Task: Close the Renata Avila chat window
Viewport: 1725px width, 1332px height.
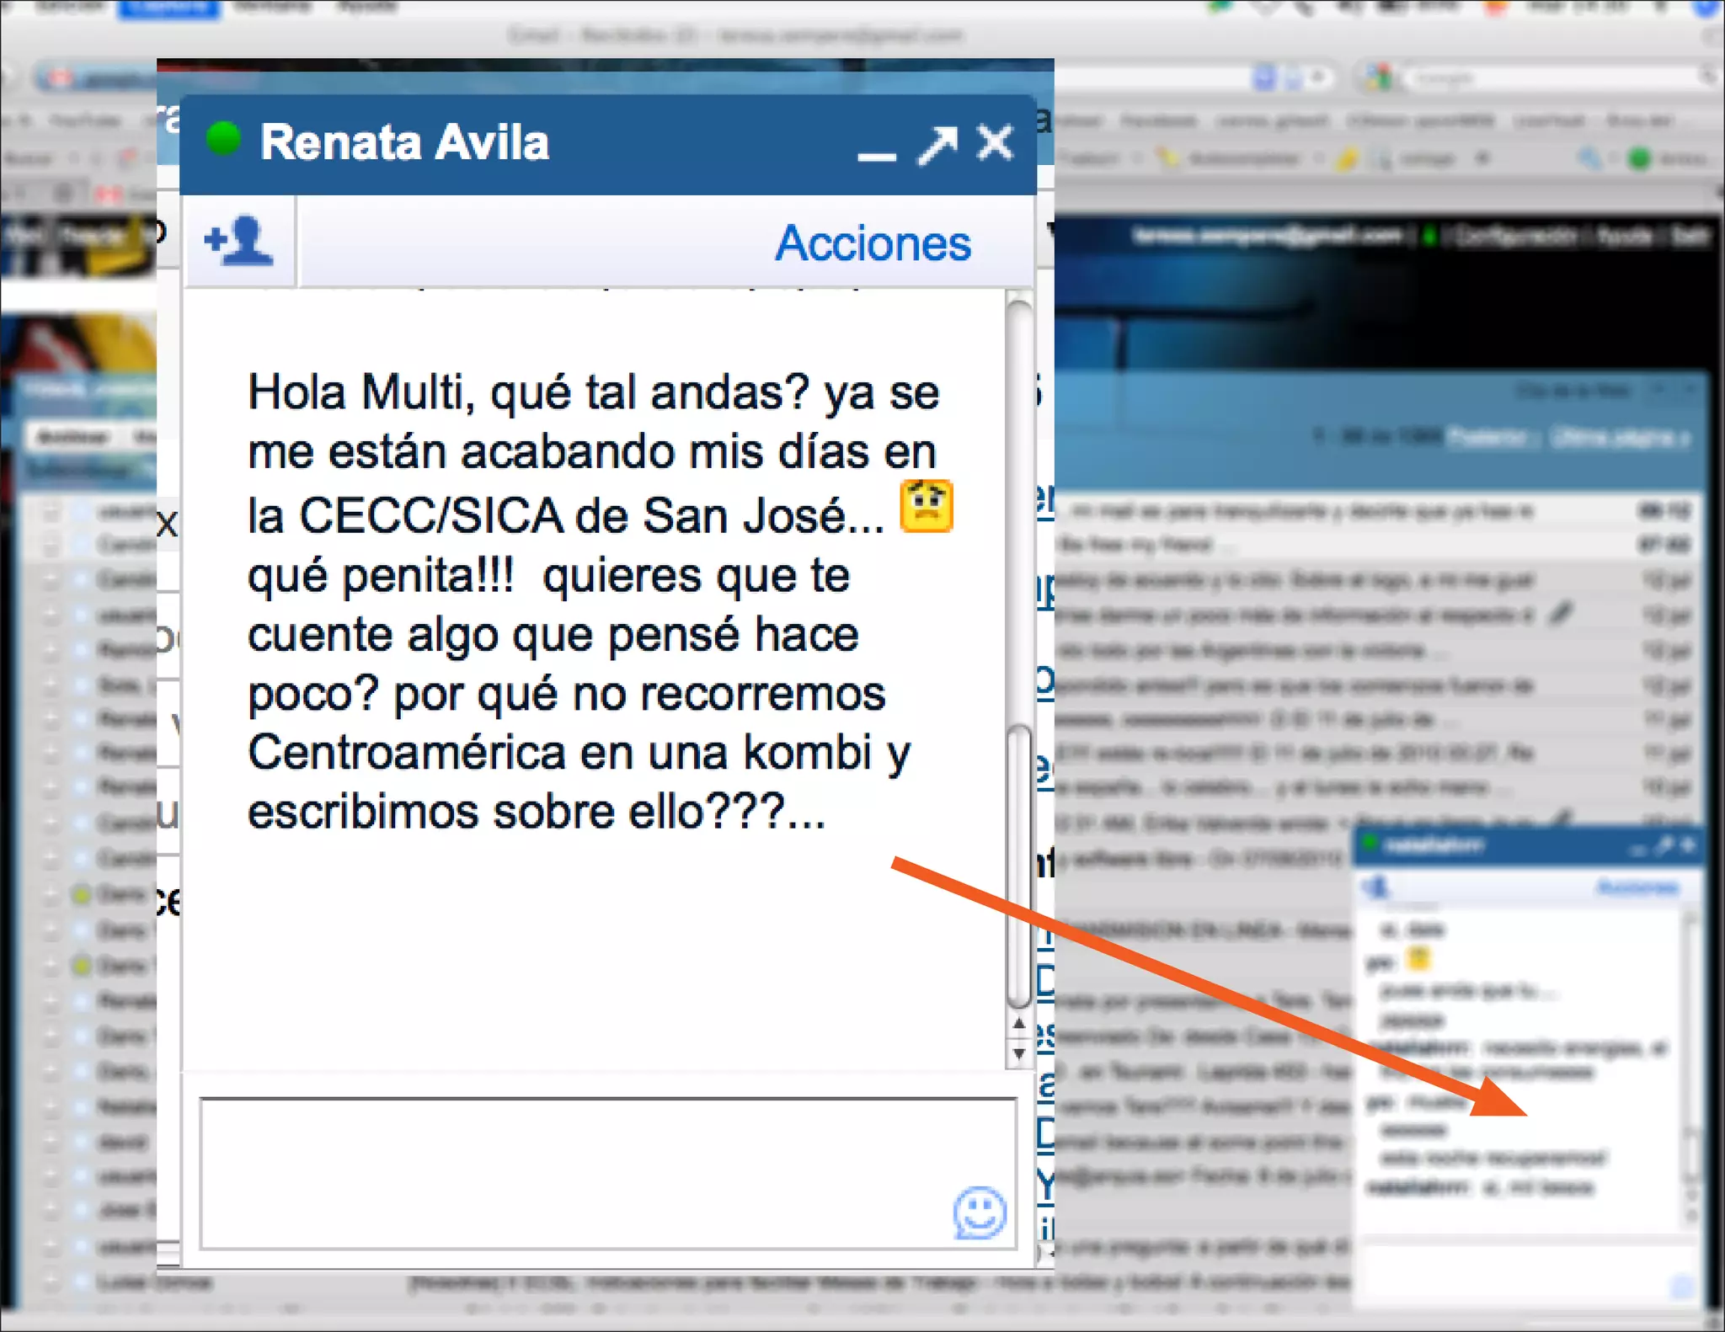Action: pyautogui.click(x=996, y=143)
